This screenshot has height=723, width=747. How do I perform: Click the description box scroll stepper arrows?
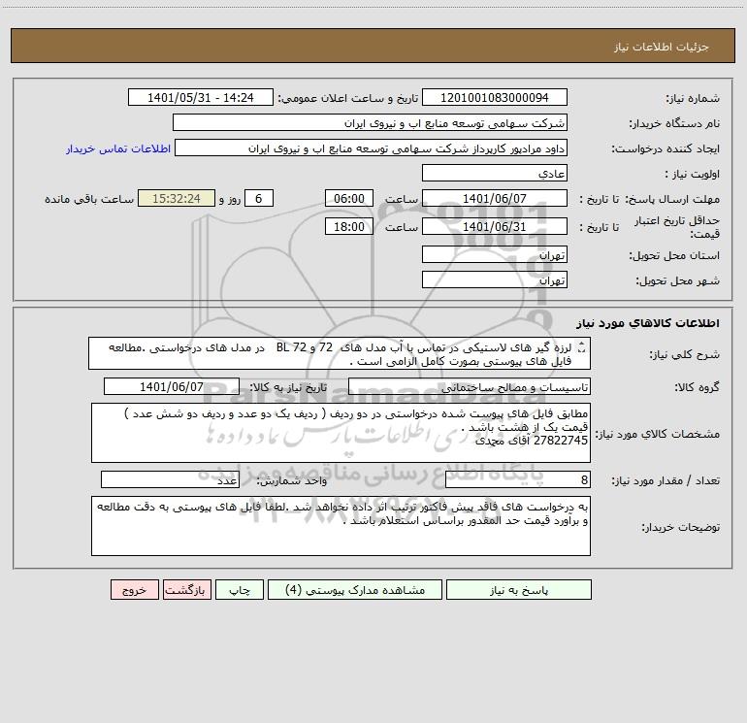[581, 348]
